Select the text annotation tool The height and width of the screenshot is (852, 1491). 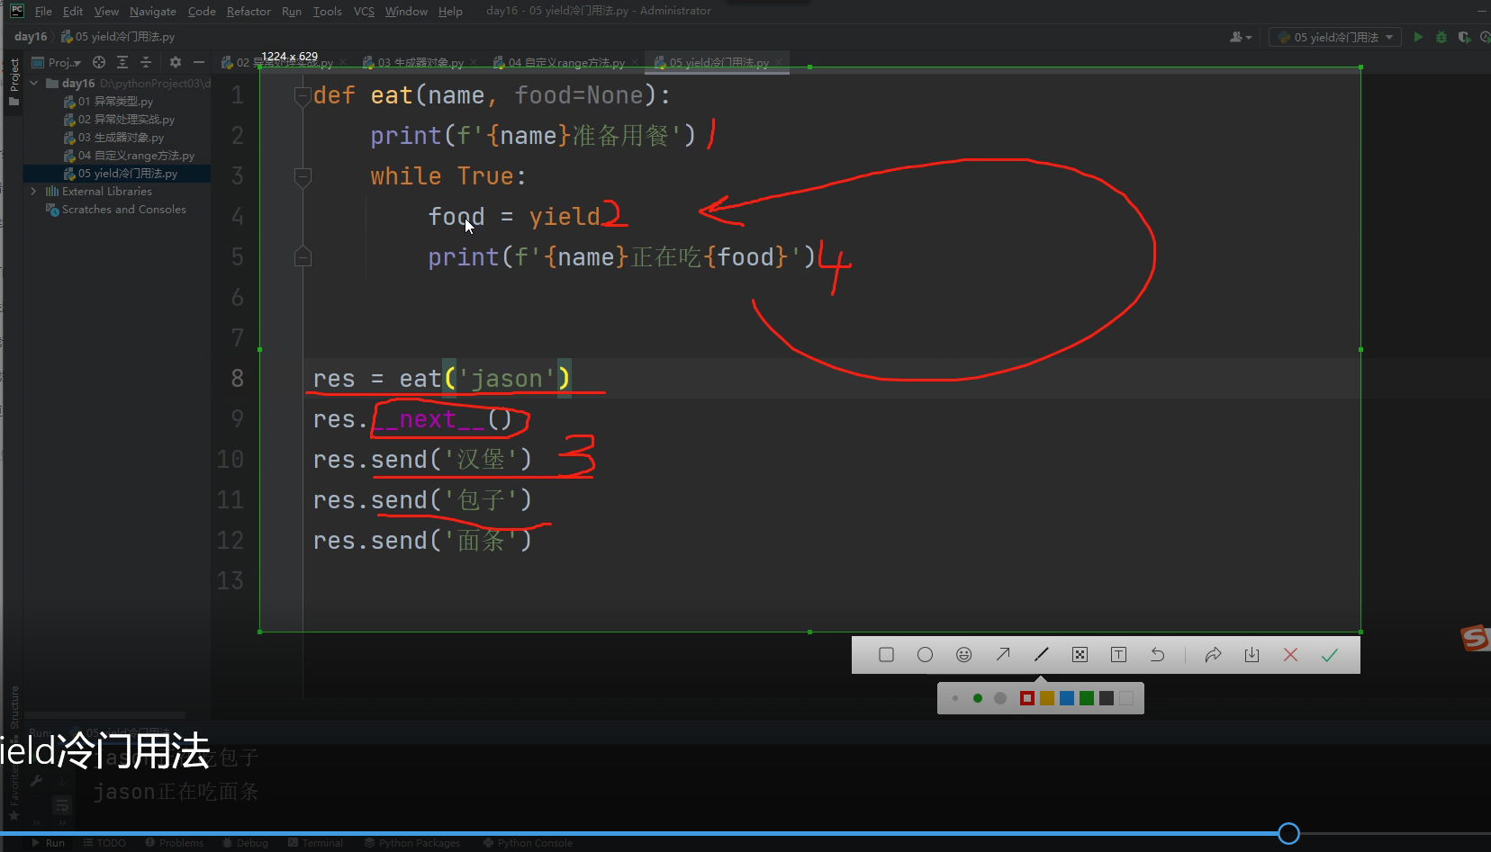(x=1118, y=655)
